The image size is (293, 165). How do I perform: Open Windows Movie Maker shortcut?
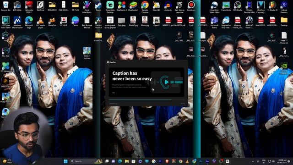(x=17, y=22)
